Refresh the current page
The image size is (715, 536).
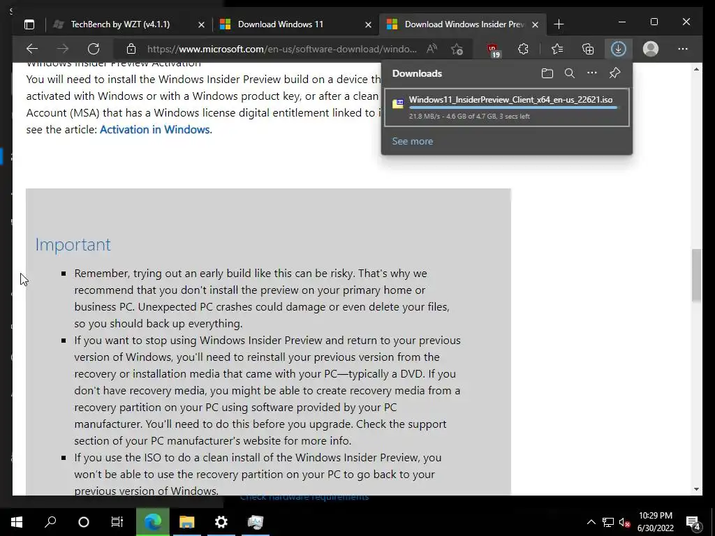coord(94,49)
